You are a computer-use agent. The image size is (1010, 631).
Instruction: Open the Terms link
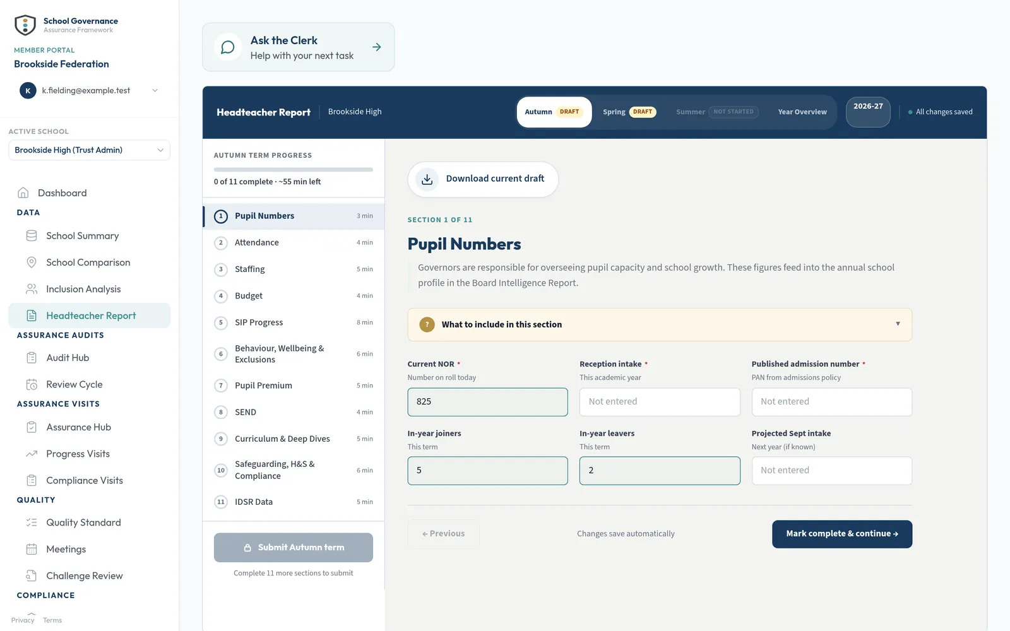pos(52,620)
